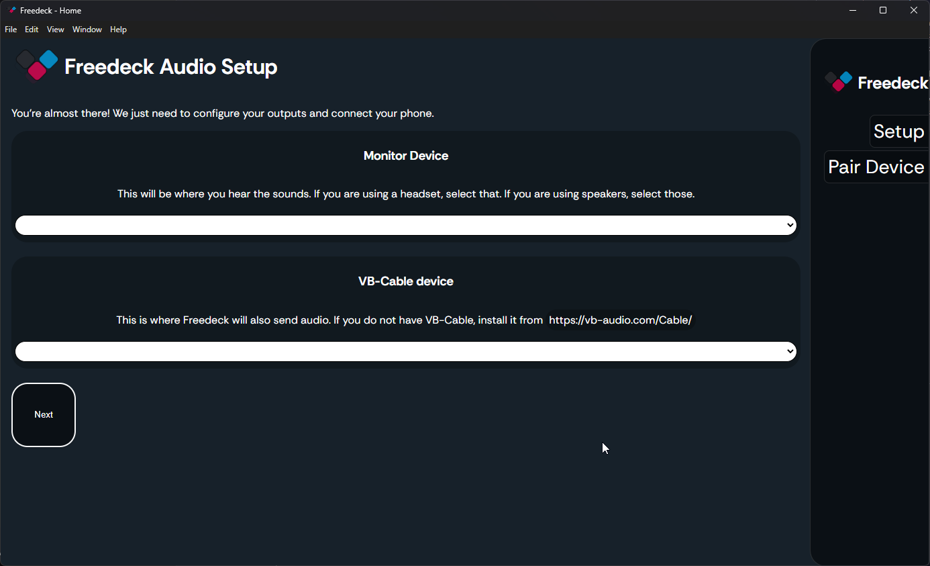Click the Freedeck Audio Setup heading text
This screenshot has width=930, height=566.
click(171, 67)
